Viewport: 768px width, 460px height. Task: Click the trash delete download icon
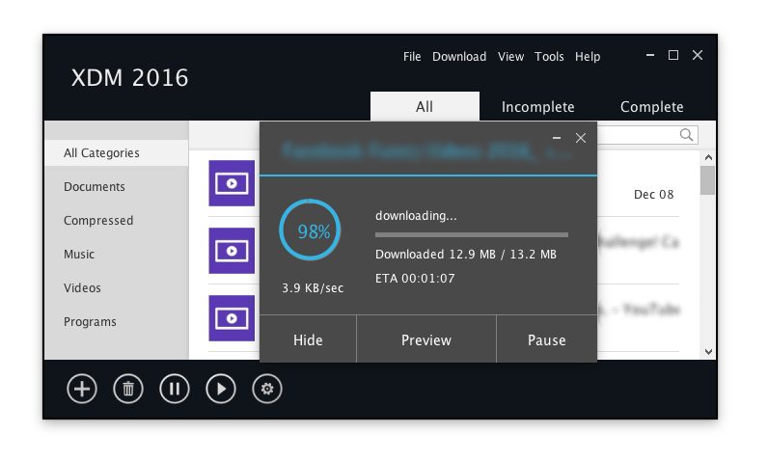tap(127, 389)
